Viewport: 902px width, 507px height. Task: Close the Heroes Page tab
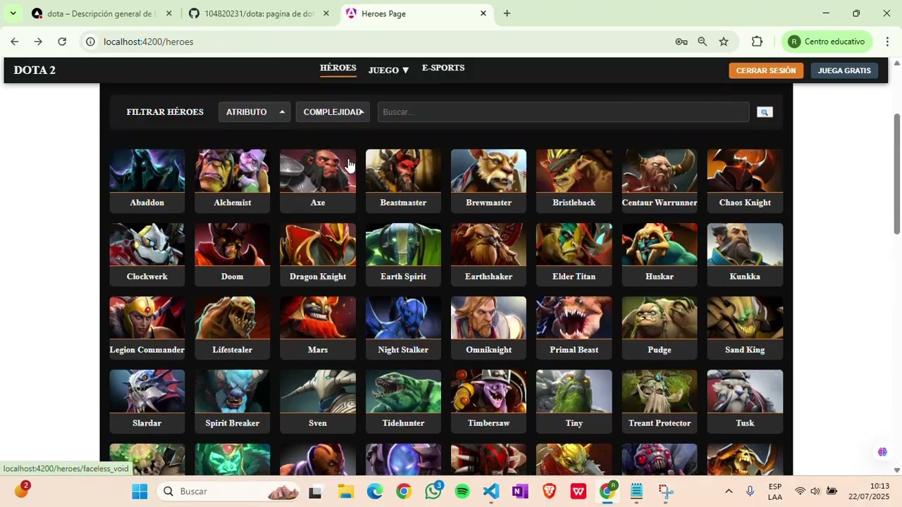(483, 13)
